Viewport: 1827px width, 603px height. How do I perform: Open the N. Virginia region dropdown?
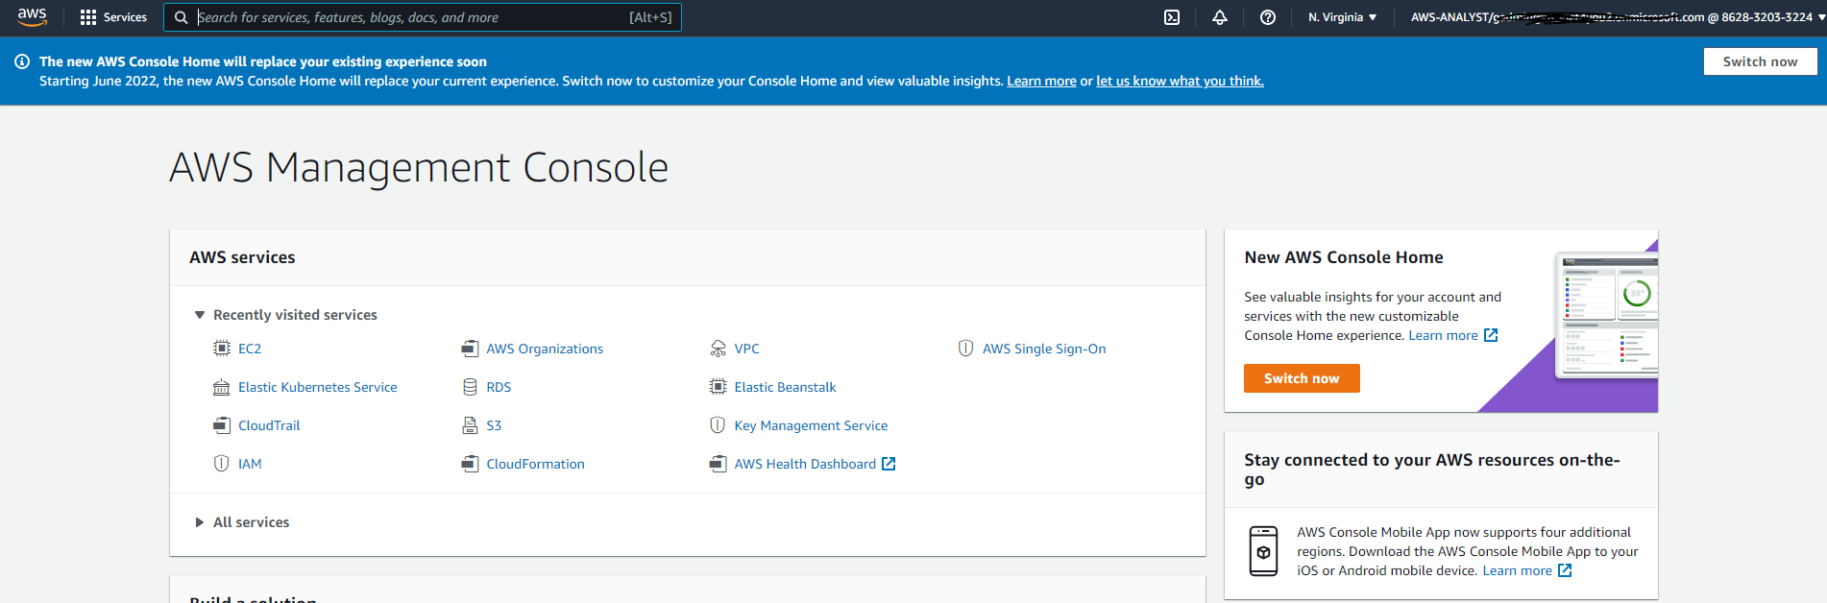click(1342, 17)
